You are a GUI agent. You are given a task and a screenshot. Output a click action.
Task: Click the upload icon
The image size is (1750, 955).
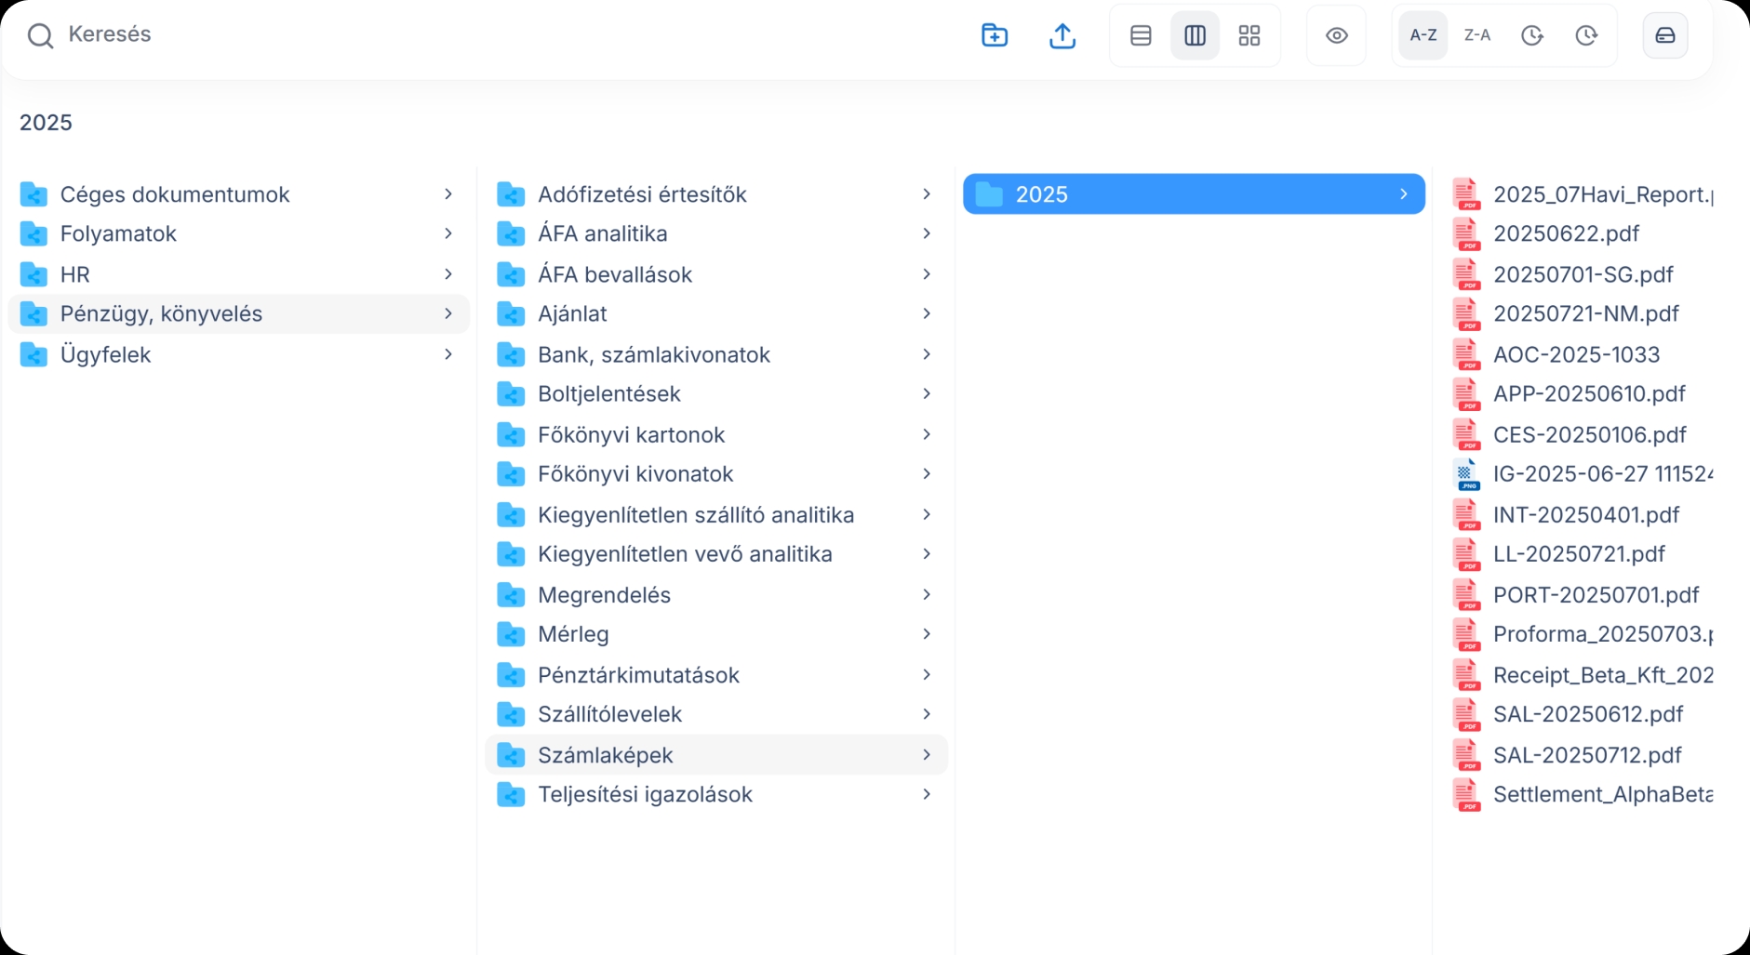1062,34
